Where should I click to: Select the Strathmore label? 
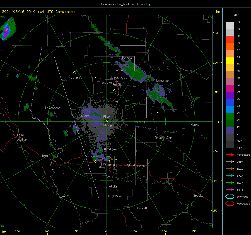click(x=136, y=165)
